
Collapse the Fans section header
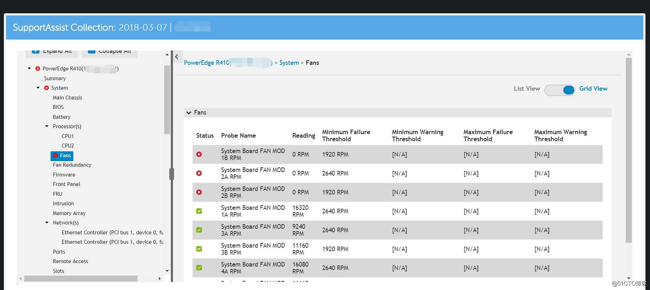(189, 113)
